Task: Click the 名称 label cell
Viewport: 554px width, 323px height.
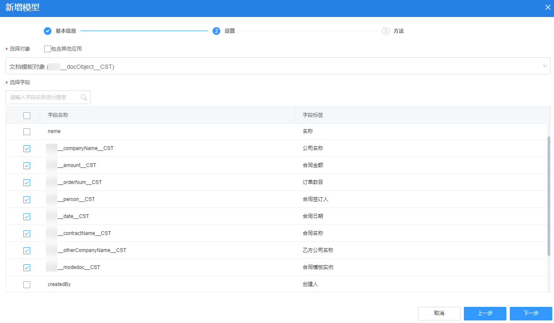Action: click(x=308, y=132)
